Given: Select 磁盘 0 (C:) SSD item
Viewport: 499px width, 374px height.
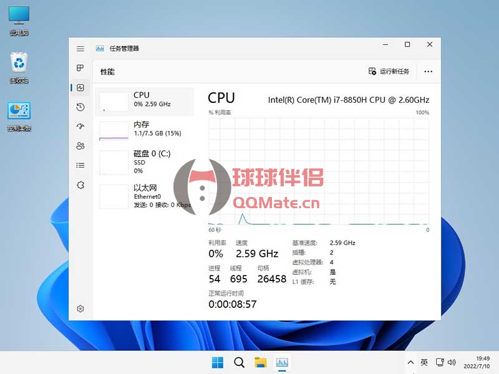Looking at the screenshot, I should pyautogui.click(x=144, y=162).
